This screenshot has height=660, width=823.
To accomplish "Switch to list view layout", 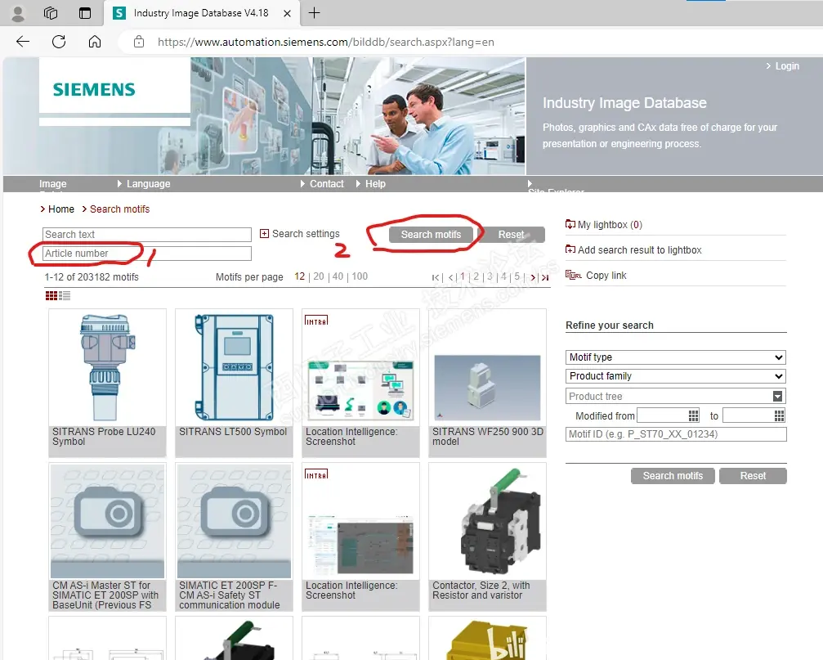I will coord(65,296).
